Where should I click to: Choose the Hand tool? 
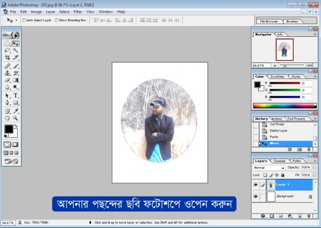[7, 118]
